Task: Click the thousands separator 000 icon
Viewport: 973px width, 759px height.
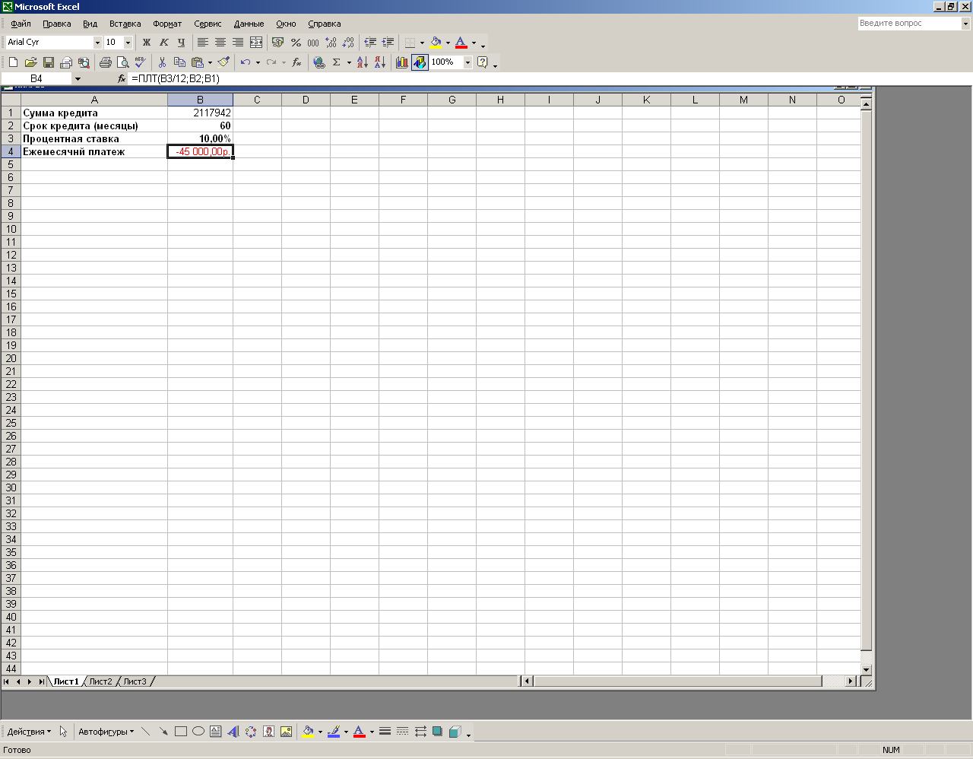Action: 313,43
